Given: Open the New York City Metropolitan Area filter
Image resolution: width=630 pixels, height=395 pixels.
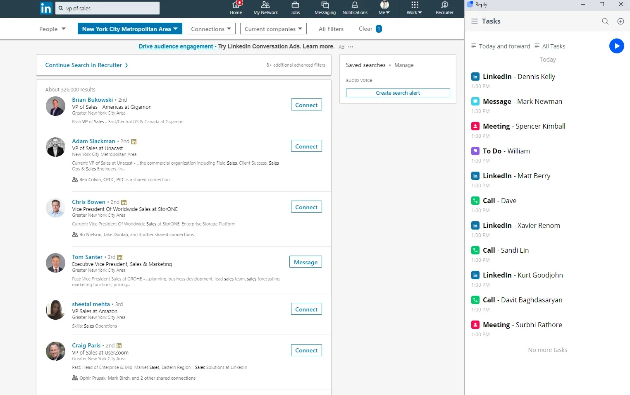Looking at the screenshot, I should point(130,29).
